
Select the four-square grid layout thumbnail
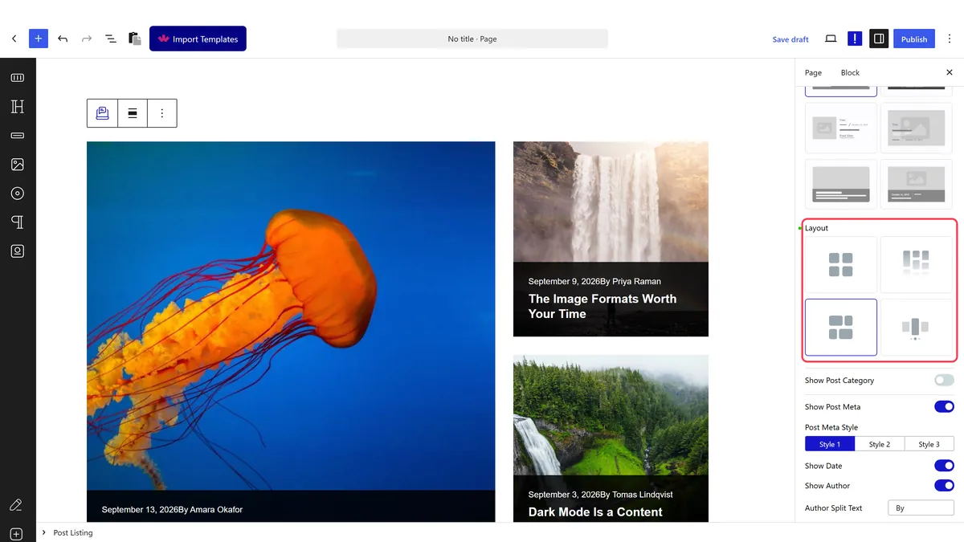(x=841, y=264)
